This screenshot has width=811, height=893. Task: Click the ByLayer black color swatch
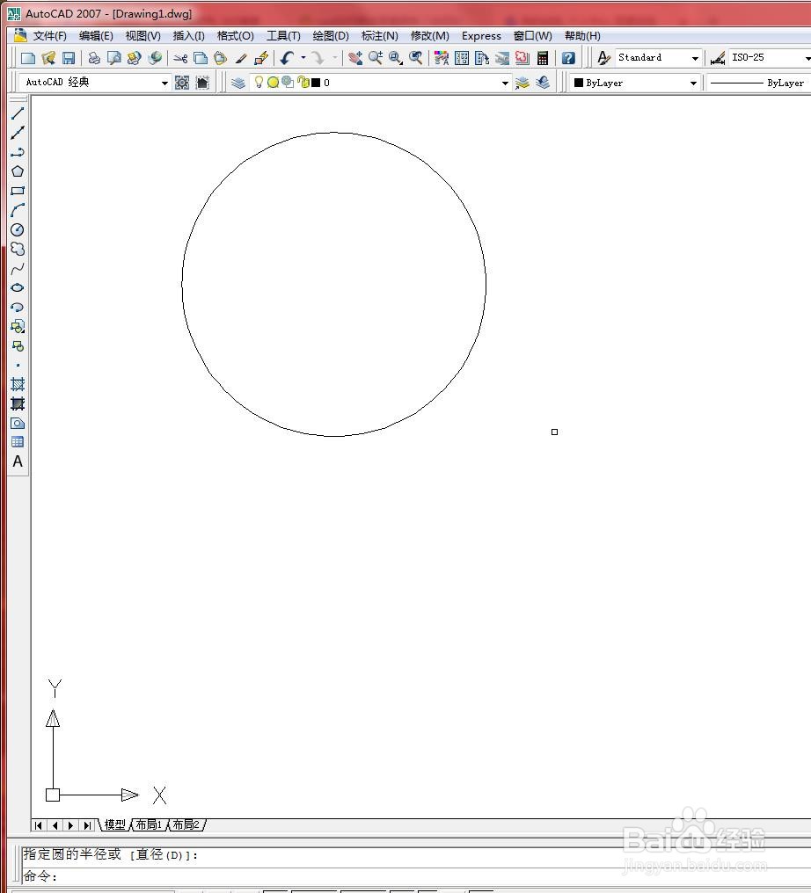(579, 83)
